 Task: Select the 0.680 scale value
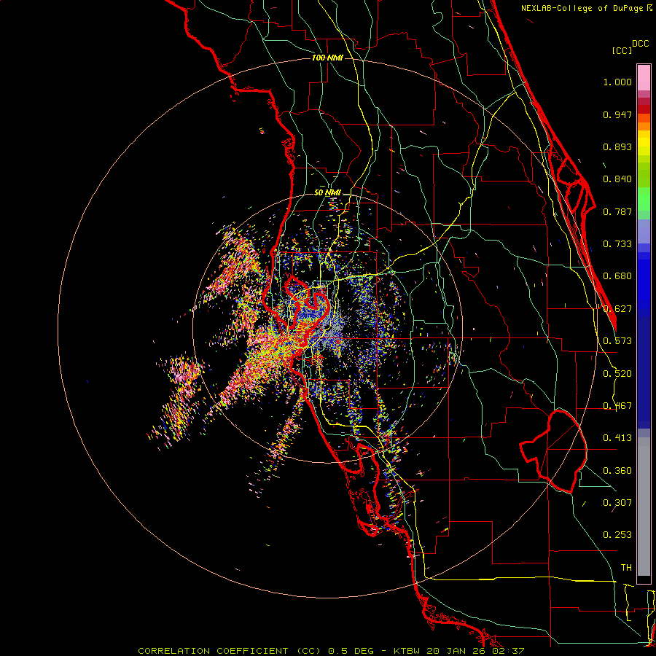click(617, 276)
